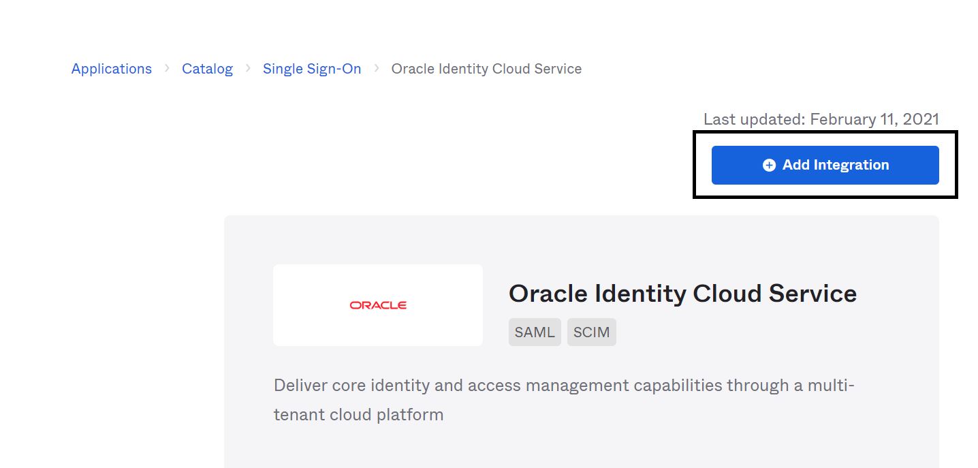Open the Applications breadcrumb link
This screenshot has width=978, height=468.
(112, 69)
